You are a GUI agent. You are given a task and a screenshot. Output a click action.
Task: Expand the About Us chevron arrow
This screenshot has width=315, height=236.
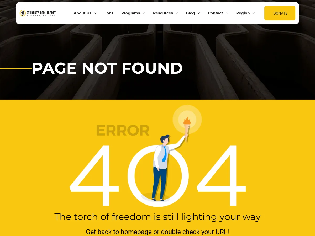(95, 13)
